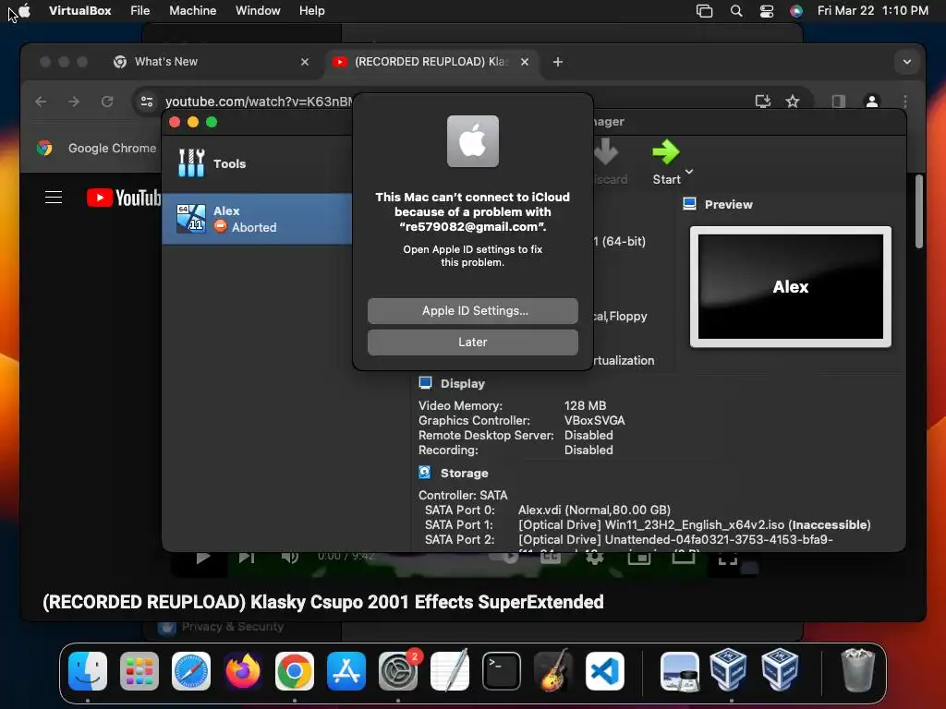This screenshot has height=709, width=946.
Task: Click the Chrome address bar URL
Action: click(x=259, y=102)
